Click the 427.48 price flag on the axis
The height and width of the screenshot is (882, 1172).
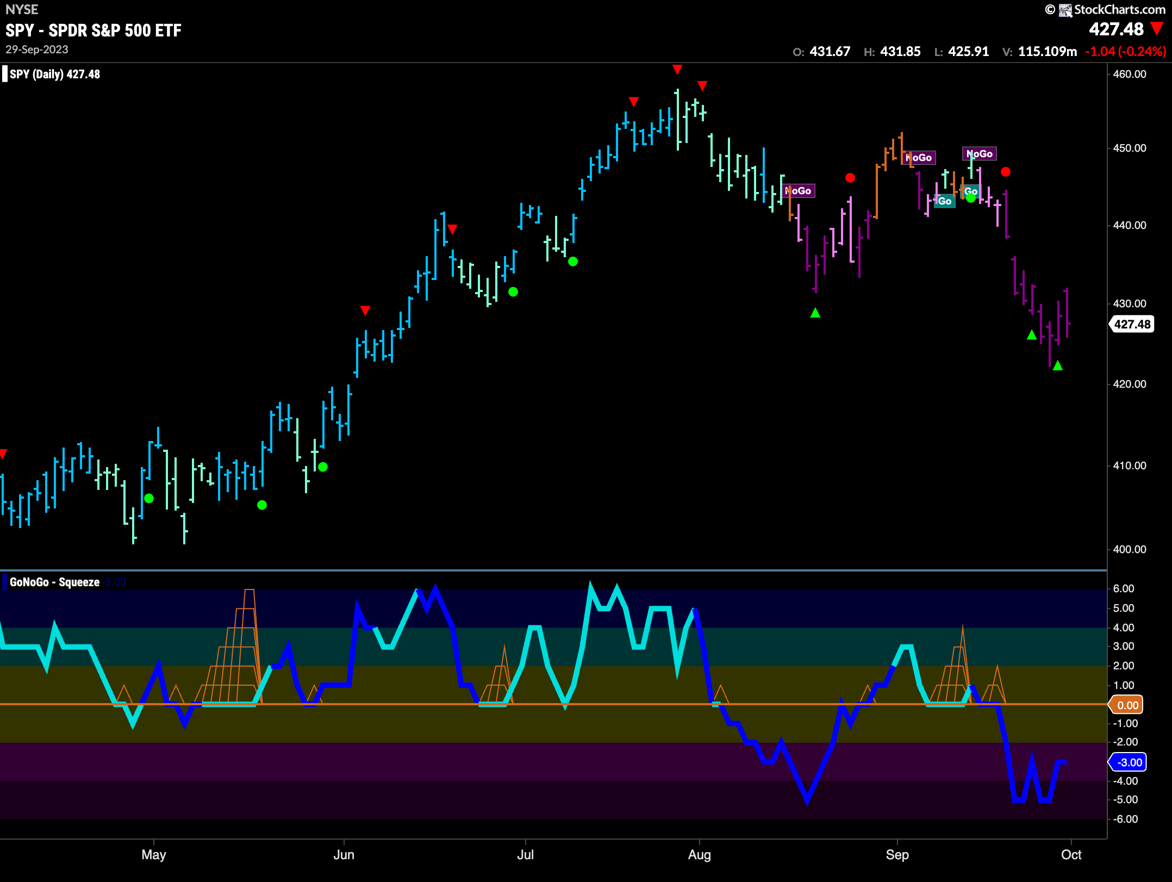[x=1132, y=324]
